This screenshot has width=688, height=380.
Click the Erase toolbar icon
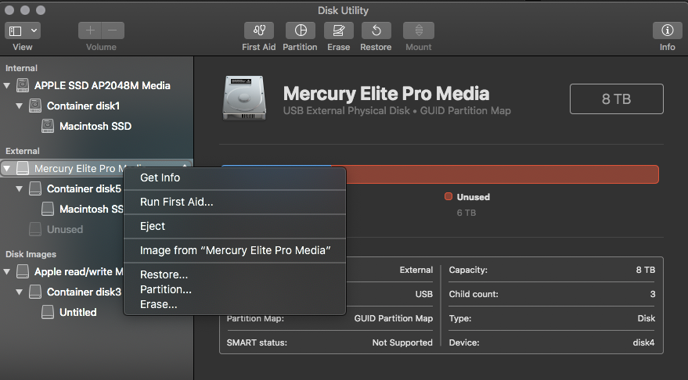click(338, 30)
